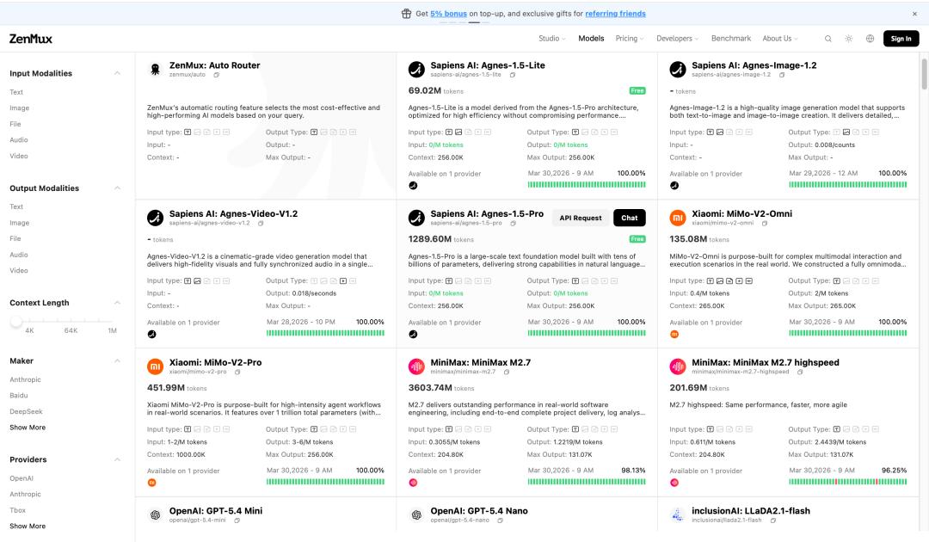The height and width of the screenshot is (542, 929).
Task: Expand the Pricing dropdown menu
Action: (x=630, y=39)
